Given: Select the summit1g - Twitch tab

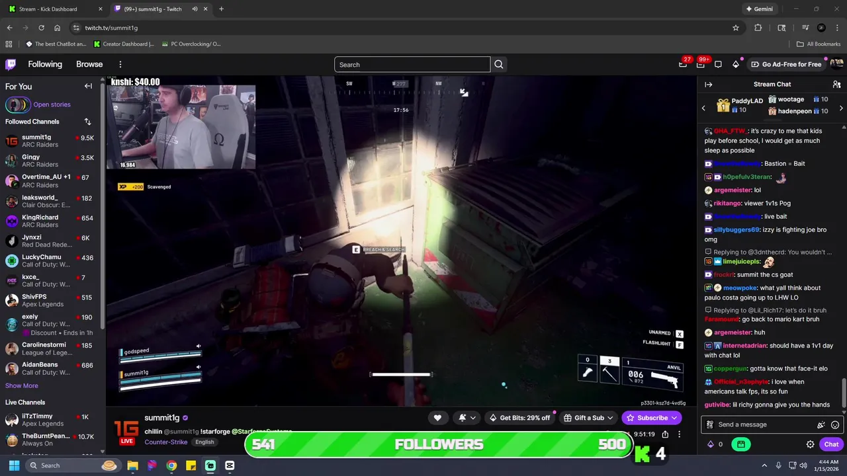Looking at the screenshot, I should (x=161, y=9).
